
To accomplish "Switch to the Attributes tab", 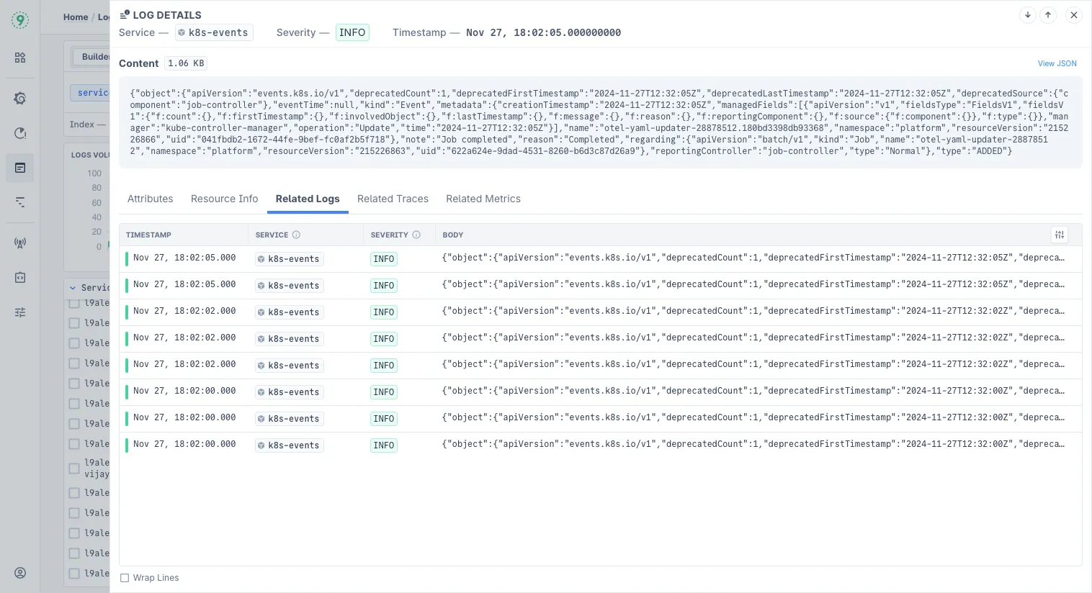I will click(150, 199).
